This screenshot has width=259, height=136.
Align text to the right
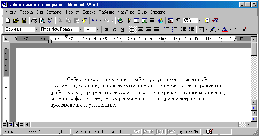click(148, 29)
